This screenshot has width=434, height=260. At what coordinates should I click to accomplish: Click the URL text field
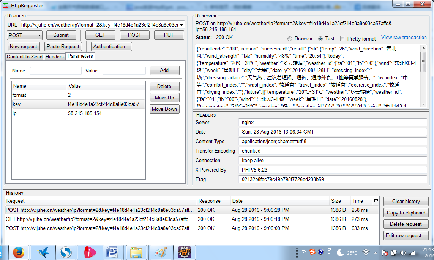click(100, 25)
